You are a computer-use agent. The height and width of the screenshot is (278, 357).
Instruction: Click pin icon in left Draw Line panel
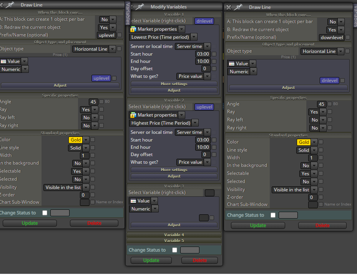10,5
